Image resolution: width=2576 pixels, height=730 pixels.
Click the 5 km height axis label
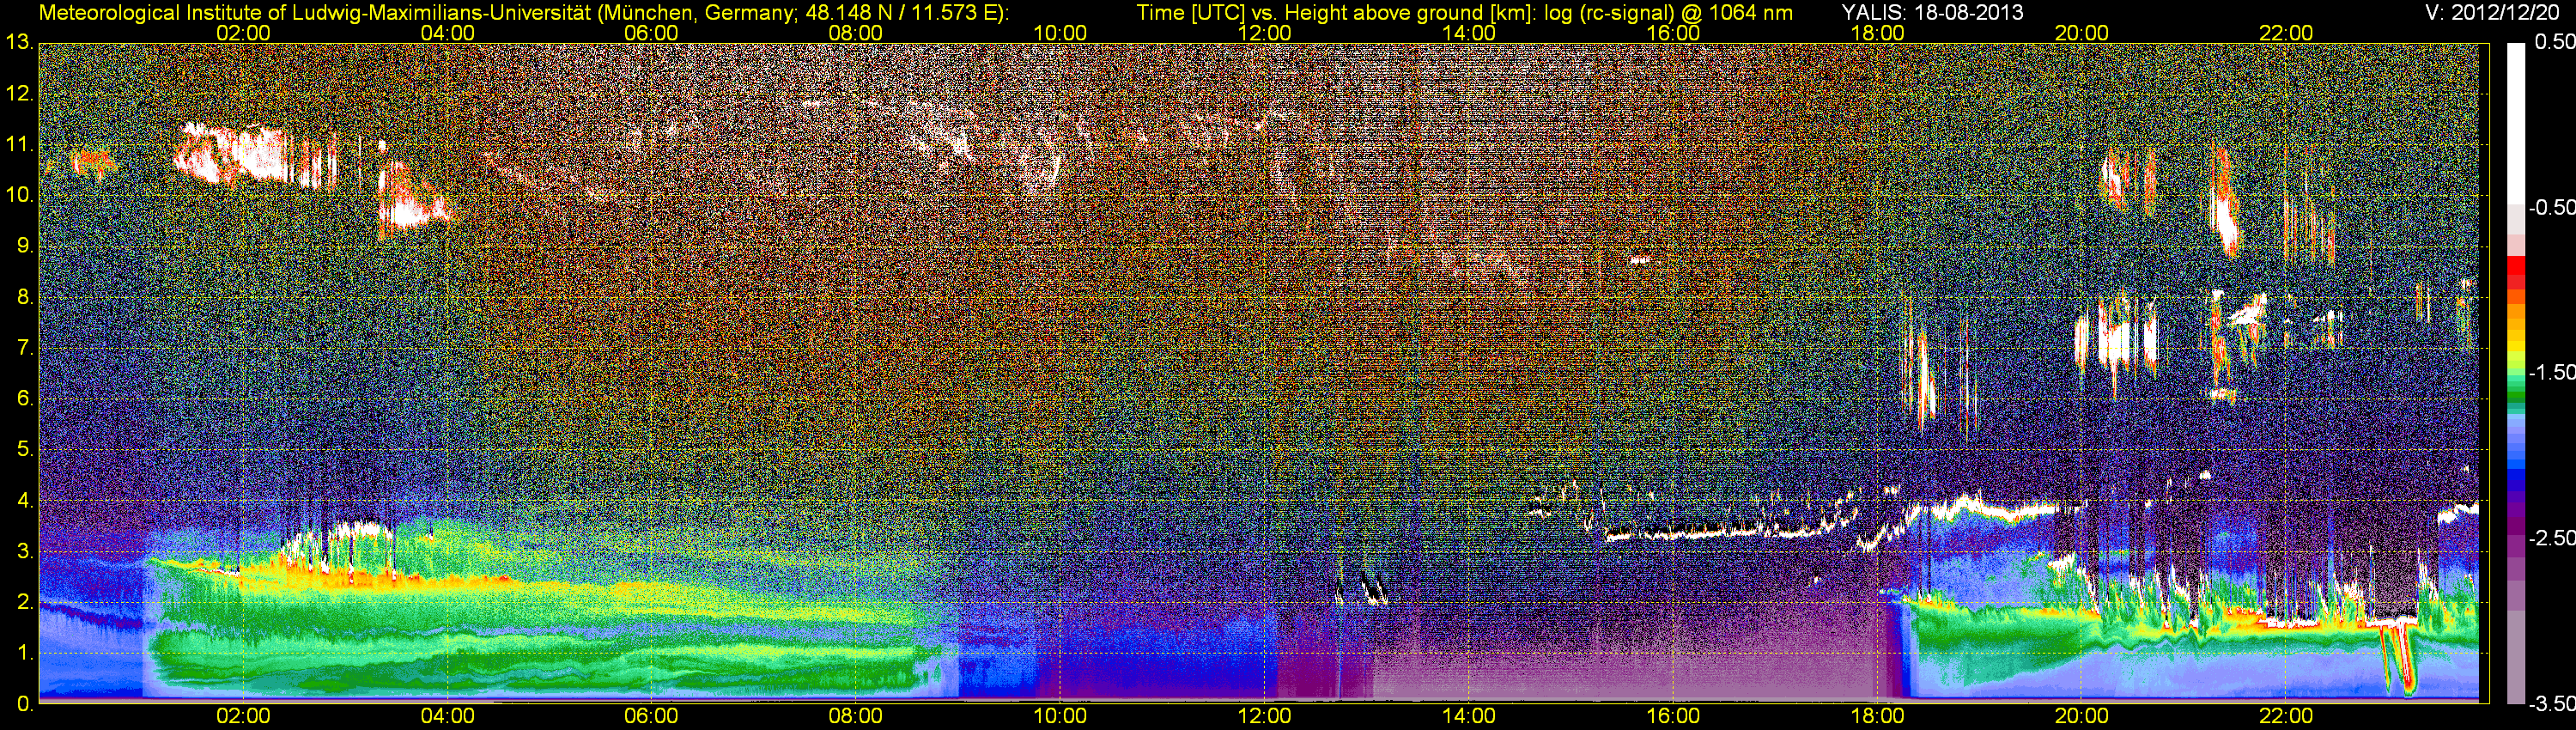[24, 450]
